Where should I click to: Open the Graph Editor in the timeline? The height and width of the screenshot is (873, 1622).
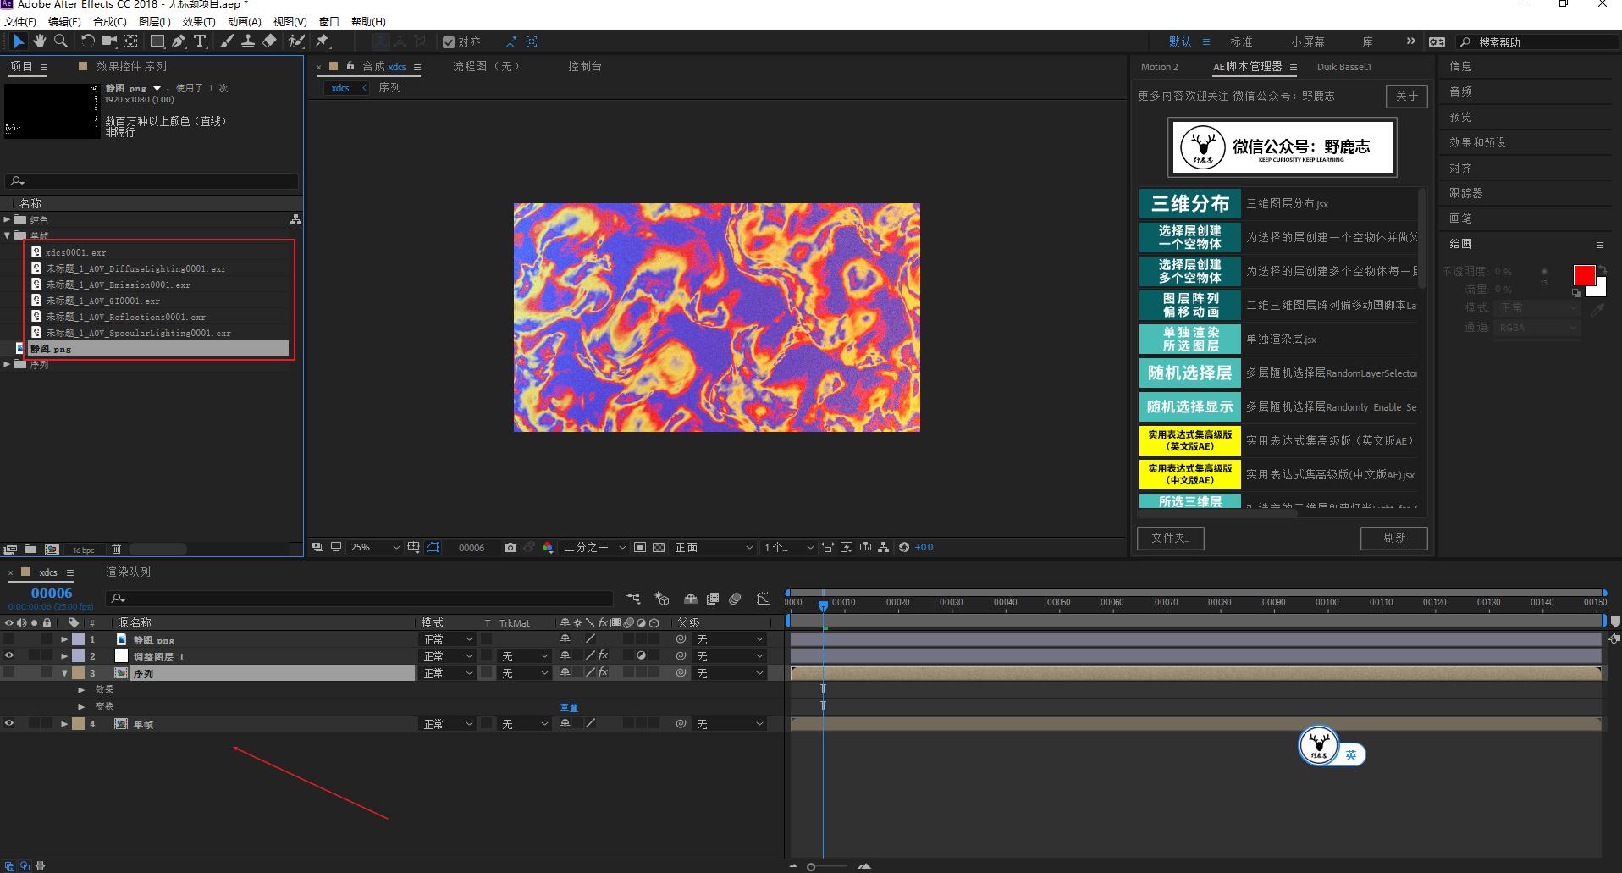(x=764, y=599)
